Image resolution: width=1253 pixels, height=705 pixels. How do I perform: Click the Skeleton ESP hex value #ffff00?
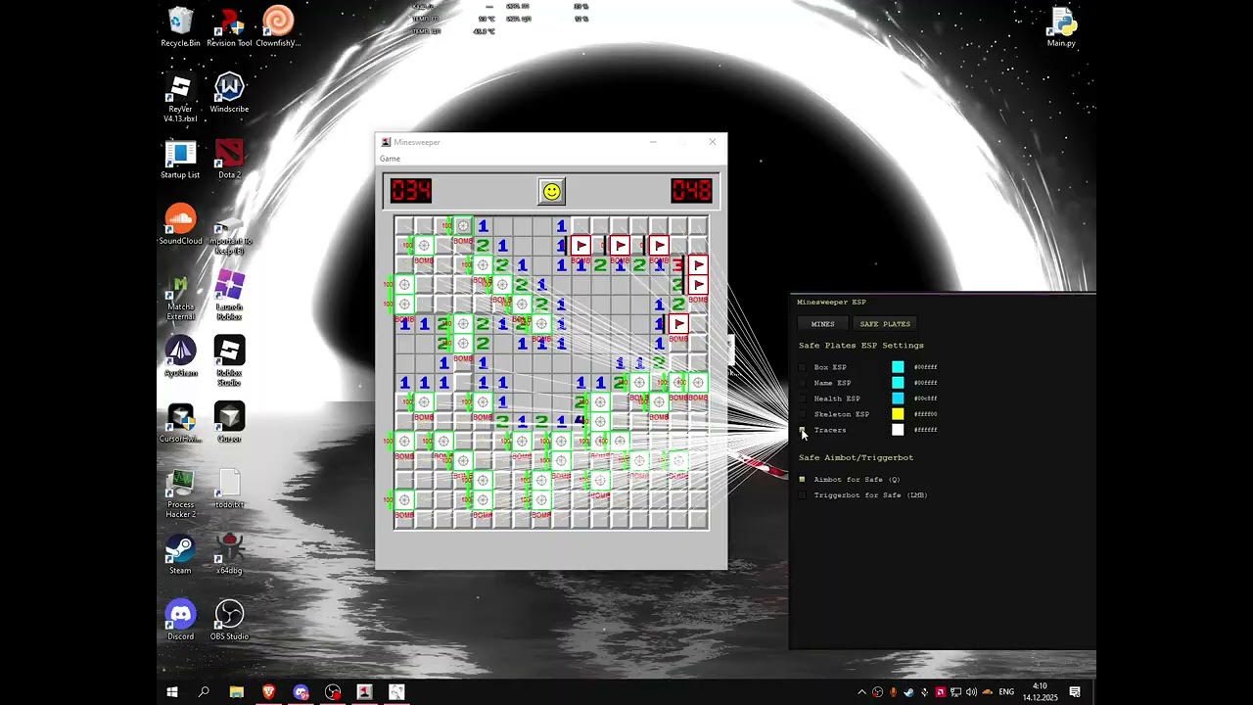925,414
